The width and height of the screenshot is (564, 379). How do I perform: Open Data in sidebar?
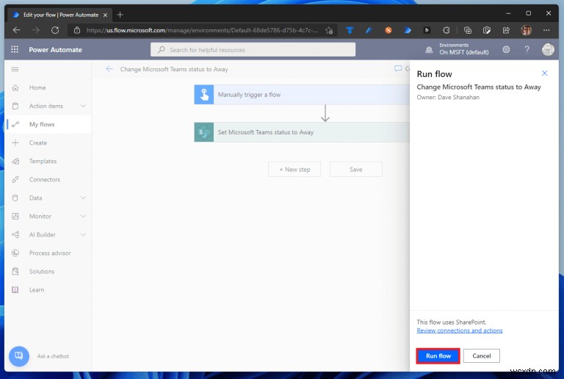coord(35,198)
